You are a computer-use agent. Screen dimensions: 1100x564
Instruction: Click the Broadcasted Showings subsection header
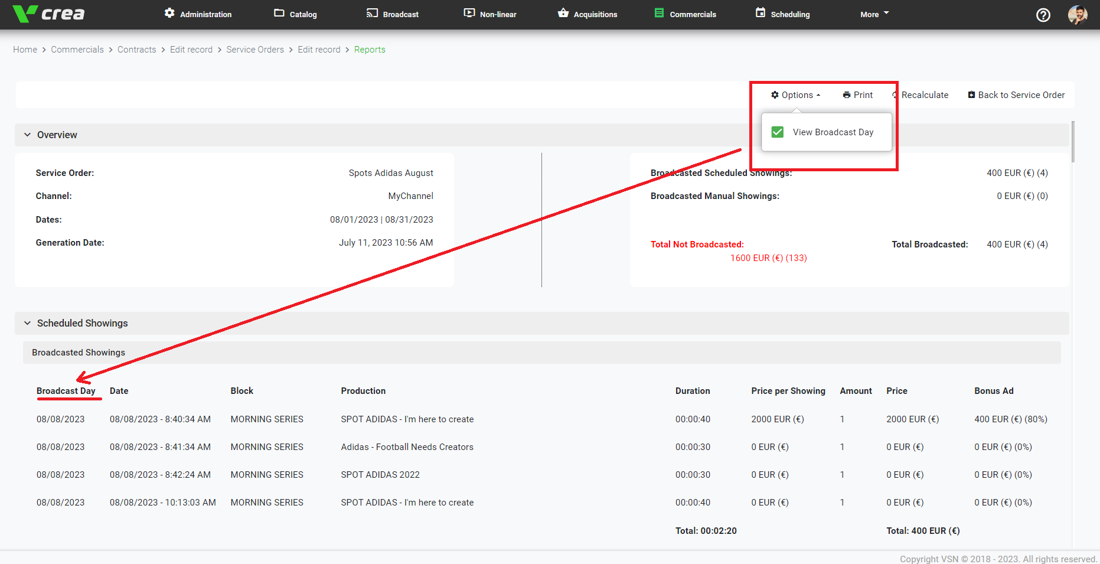point(542,353)
